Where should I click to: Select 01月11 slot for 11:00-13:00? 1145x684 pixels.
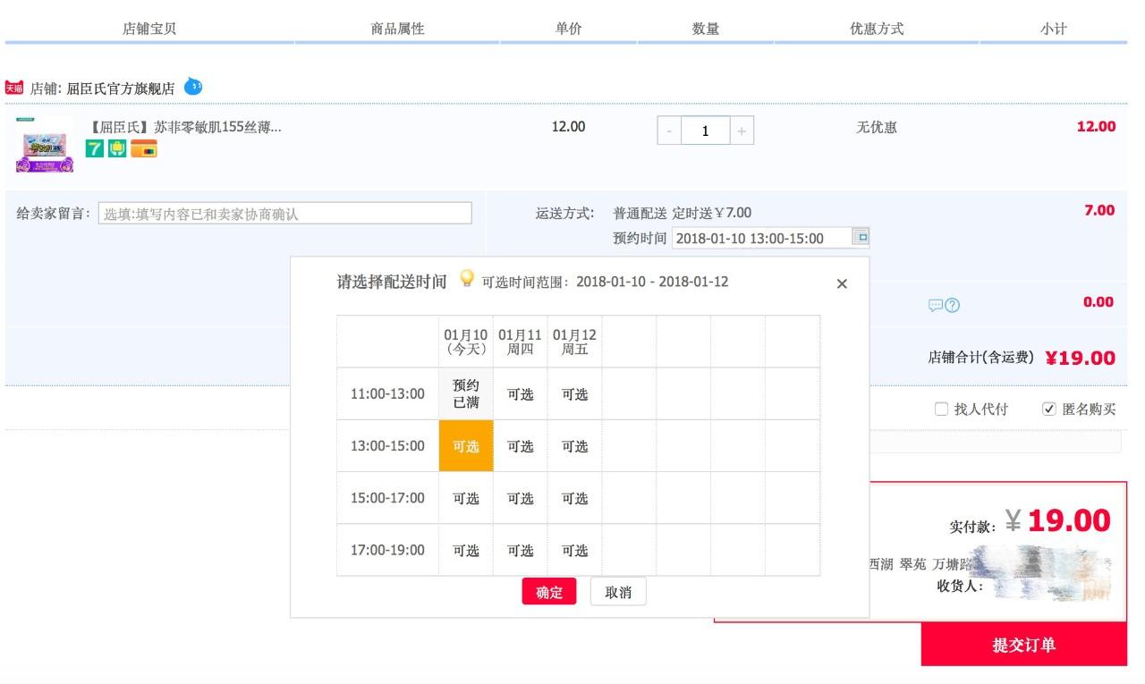coord(521,394)
